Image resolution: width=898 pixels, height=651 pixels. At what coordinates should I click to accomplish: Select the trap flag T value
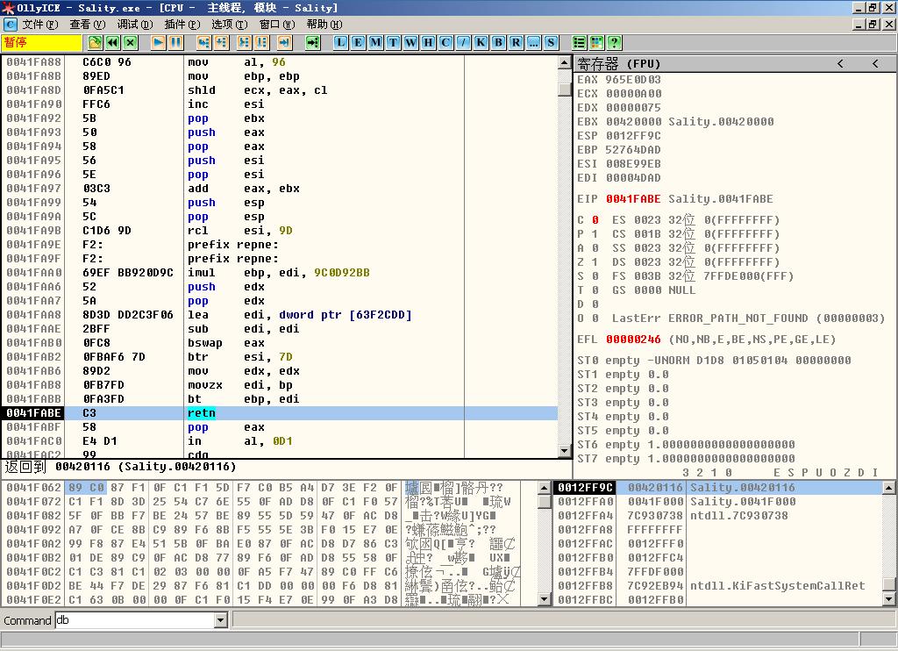click(595, 290)
